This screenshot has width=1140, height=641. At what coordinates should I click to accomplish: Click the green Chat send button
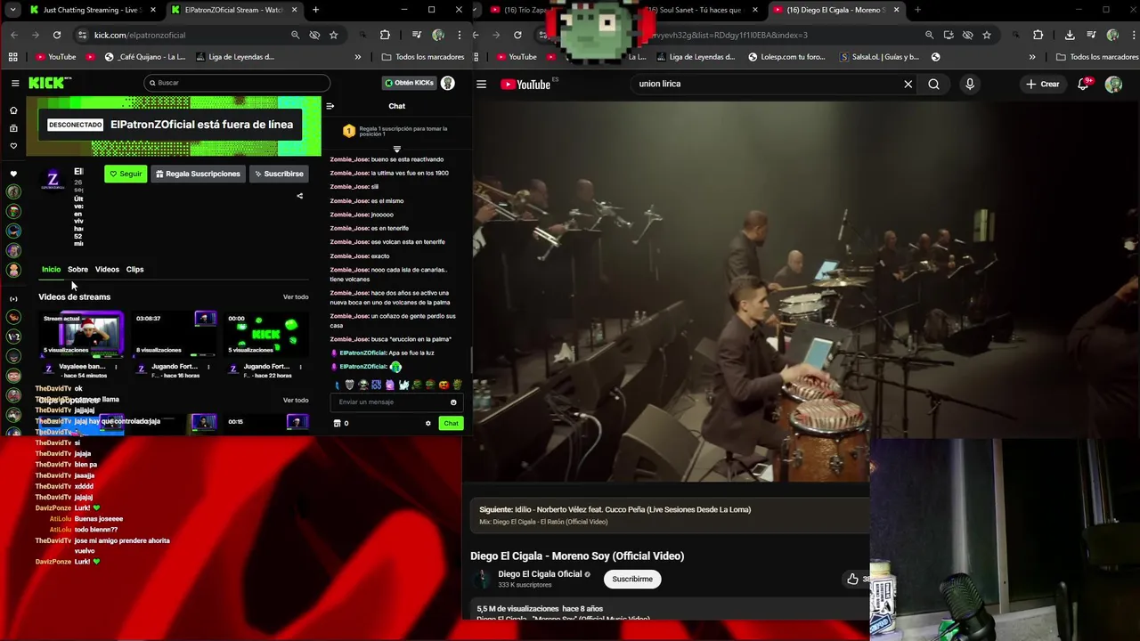tap(451, 424)
